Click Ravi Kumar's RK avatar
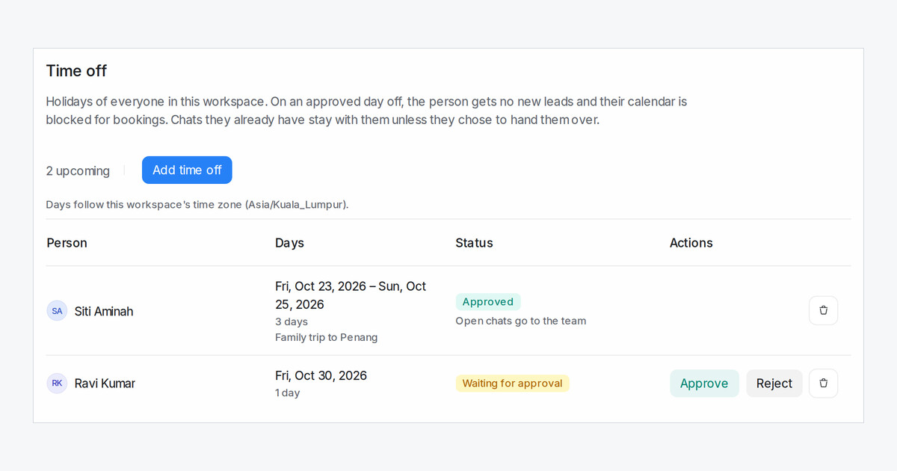The height and width of the screenshot is (471, 897). point(58,384)
